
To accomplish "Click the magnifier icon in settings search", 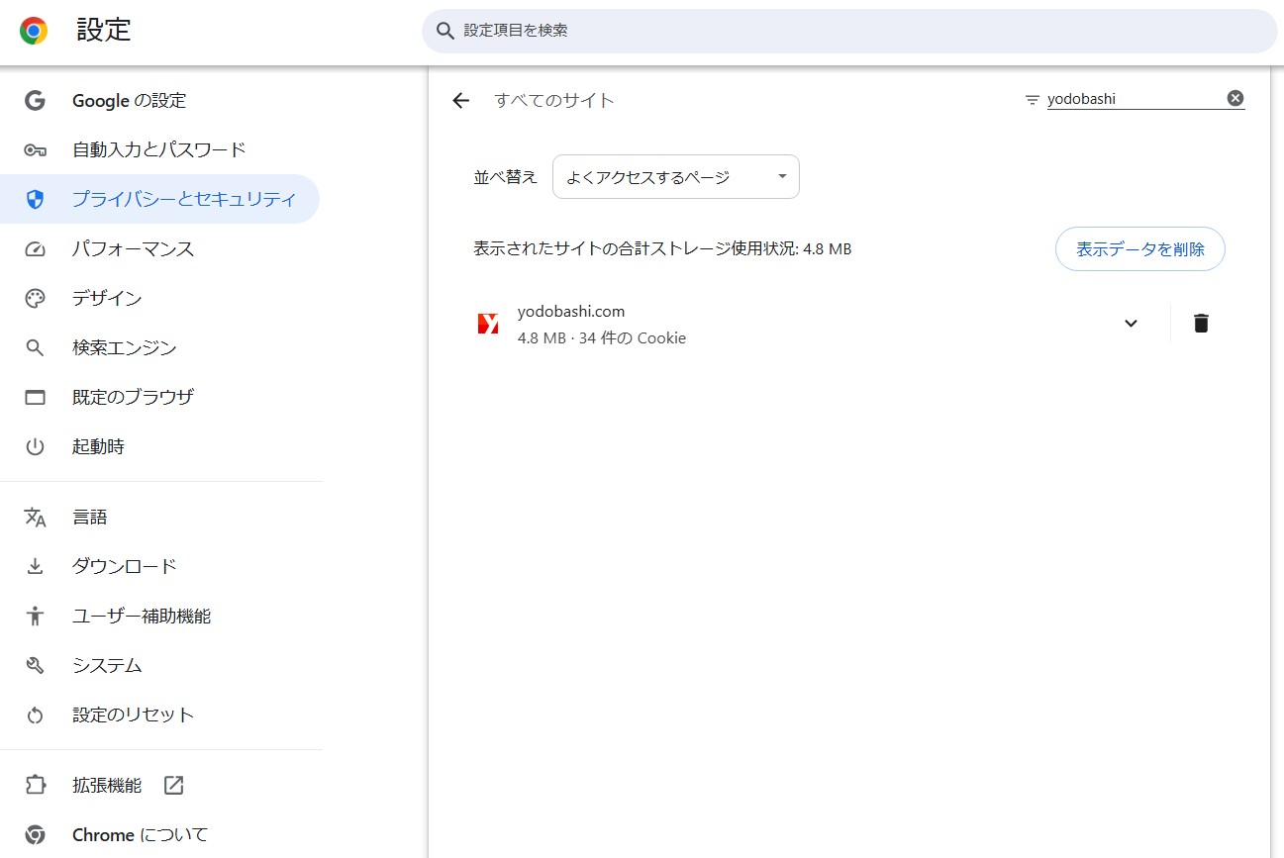I will click(445, 31).
